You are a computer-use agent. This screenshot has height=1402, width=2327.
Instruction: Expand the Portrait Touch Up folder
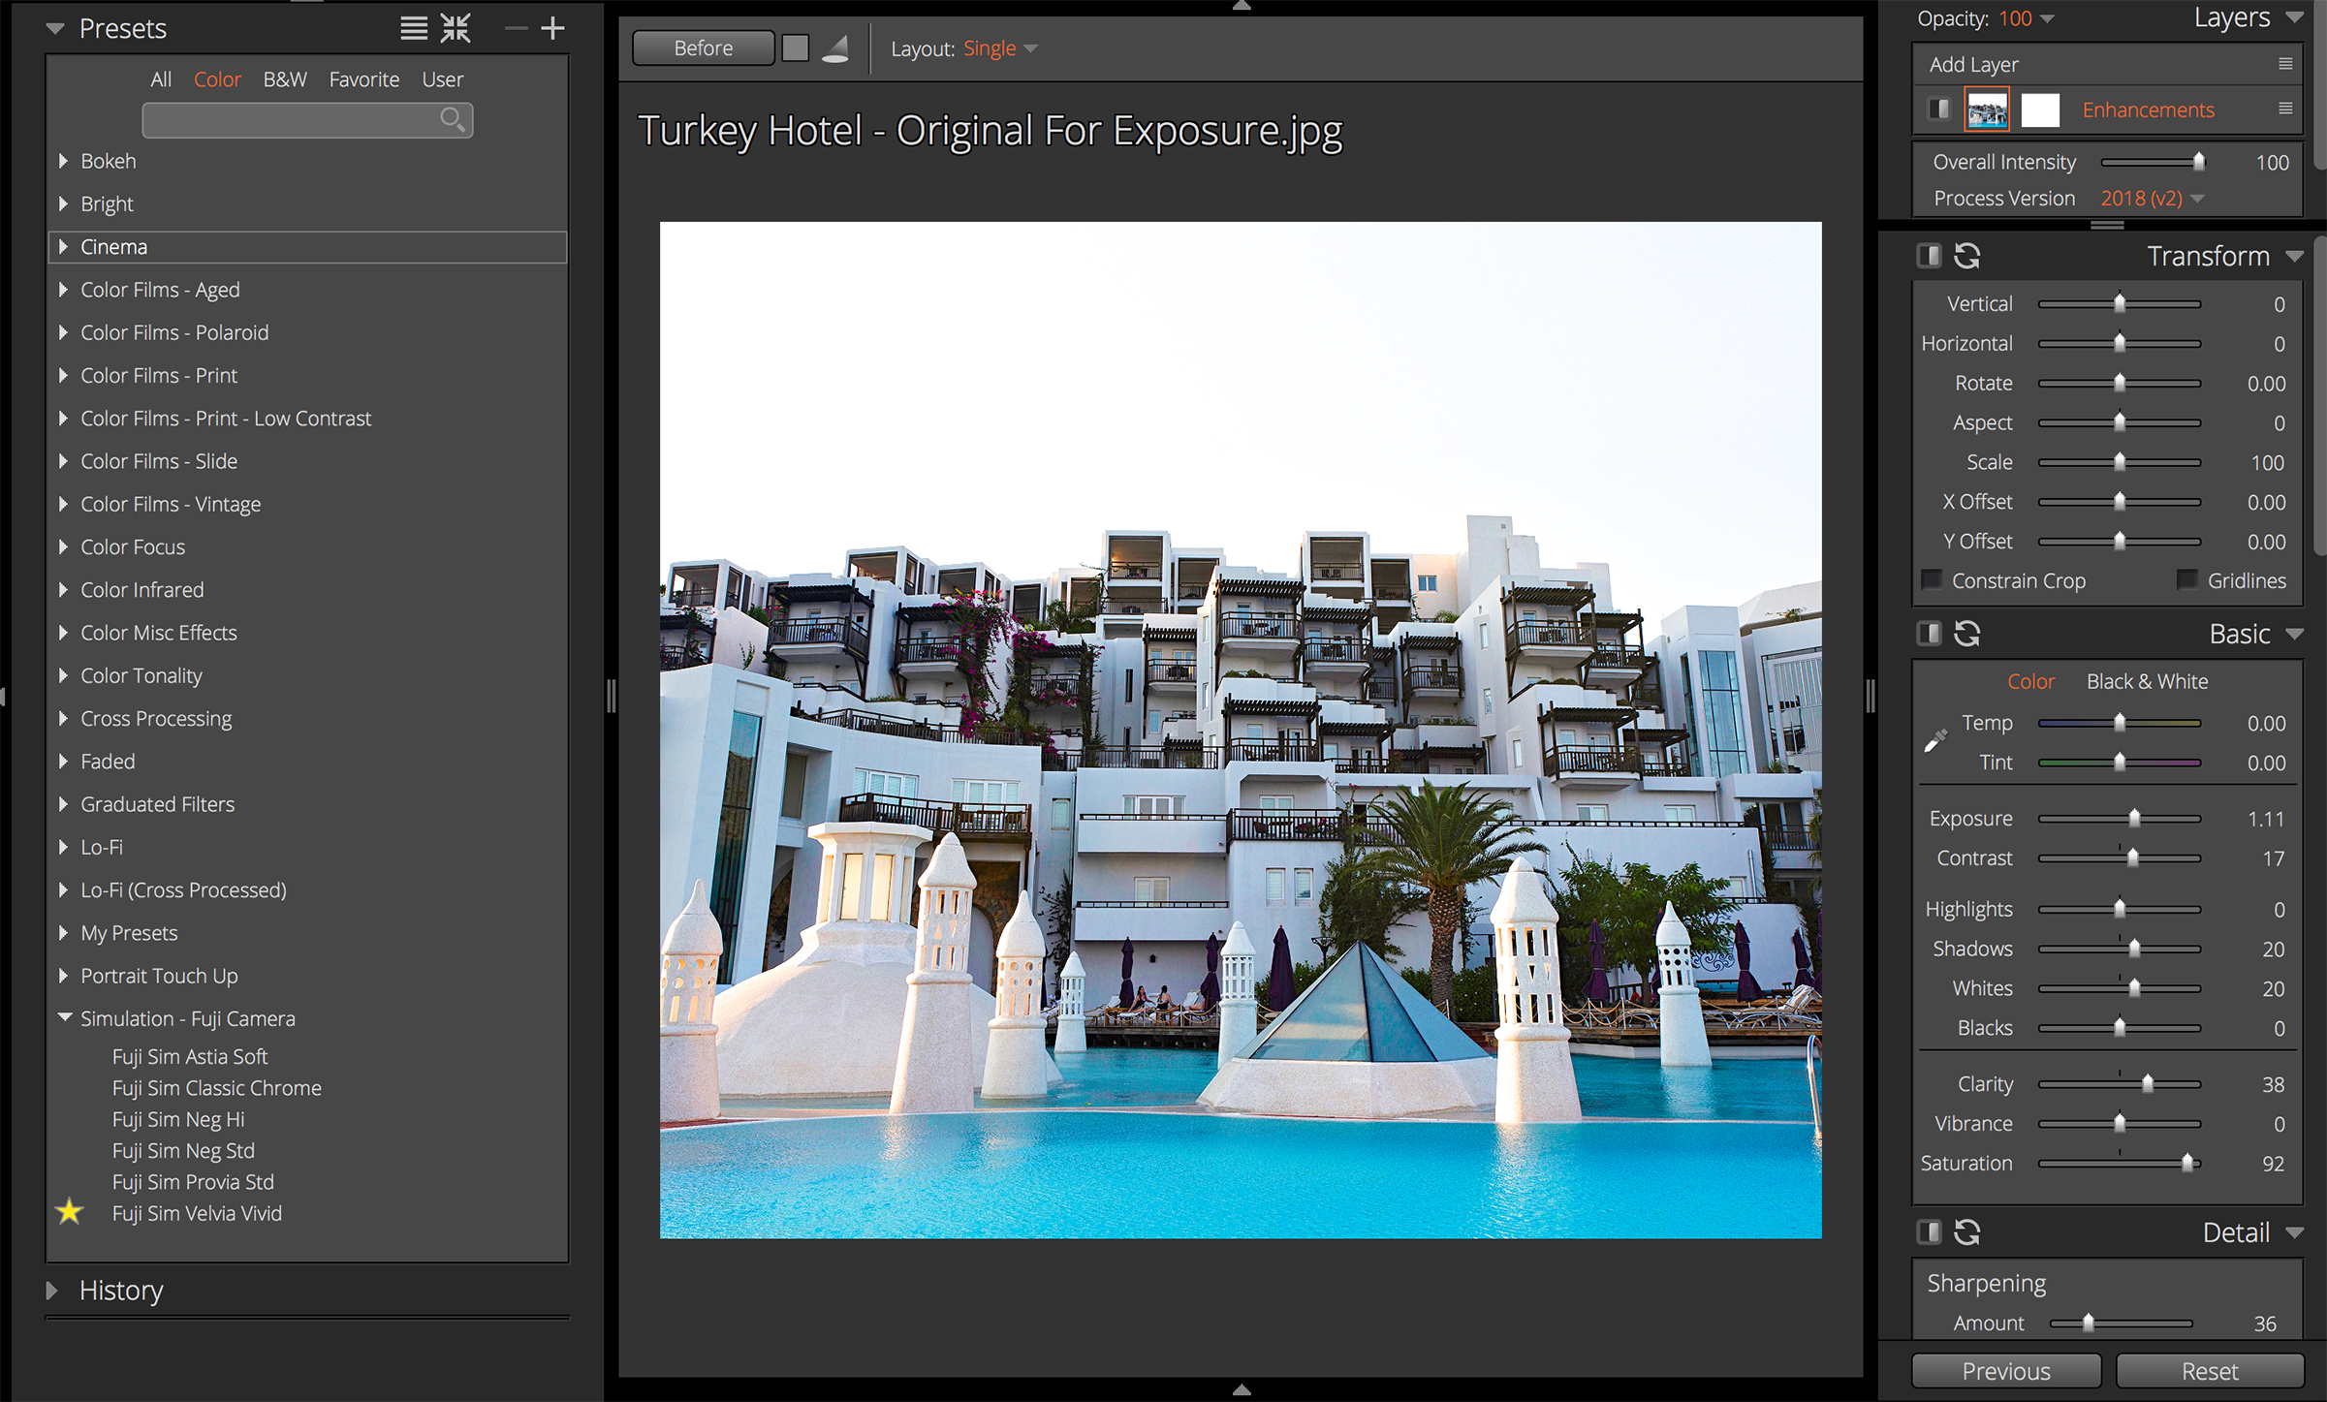point(63,976)
